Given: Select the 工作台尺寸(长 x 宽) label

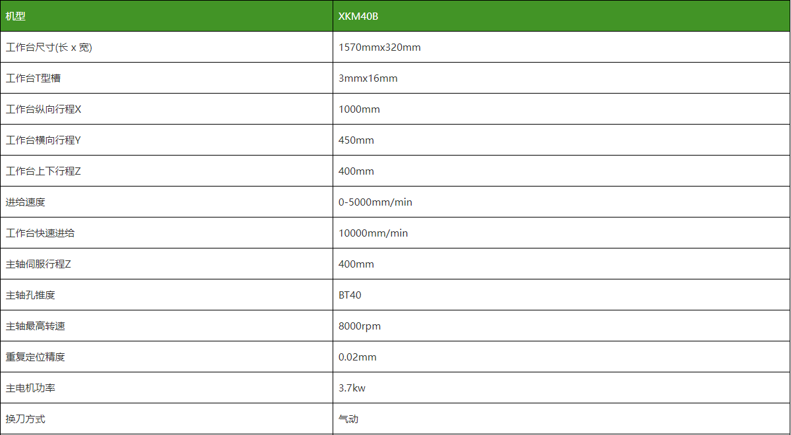Looking at the screenshot, I should click(49, 47).
